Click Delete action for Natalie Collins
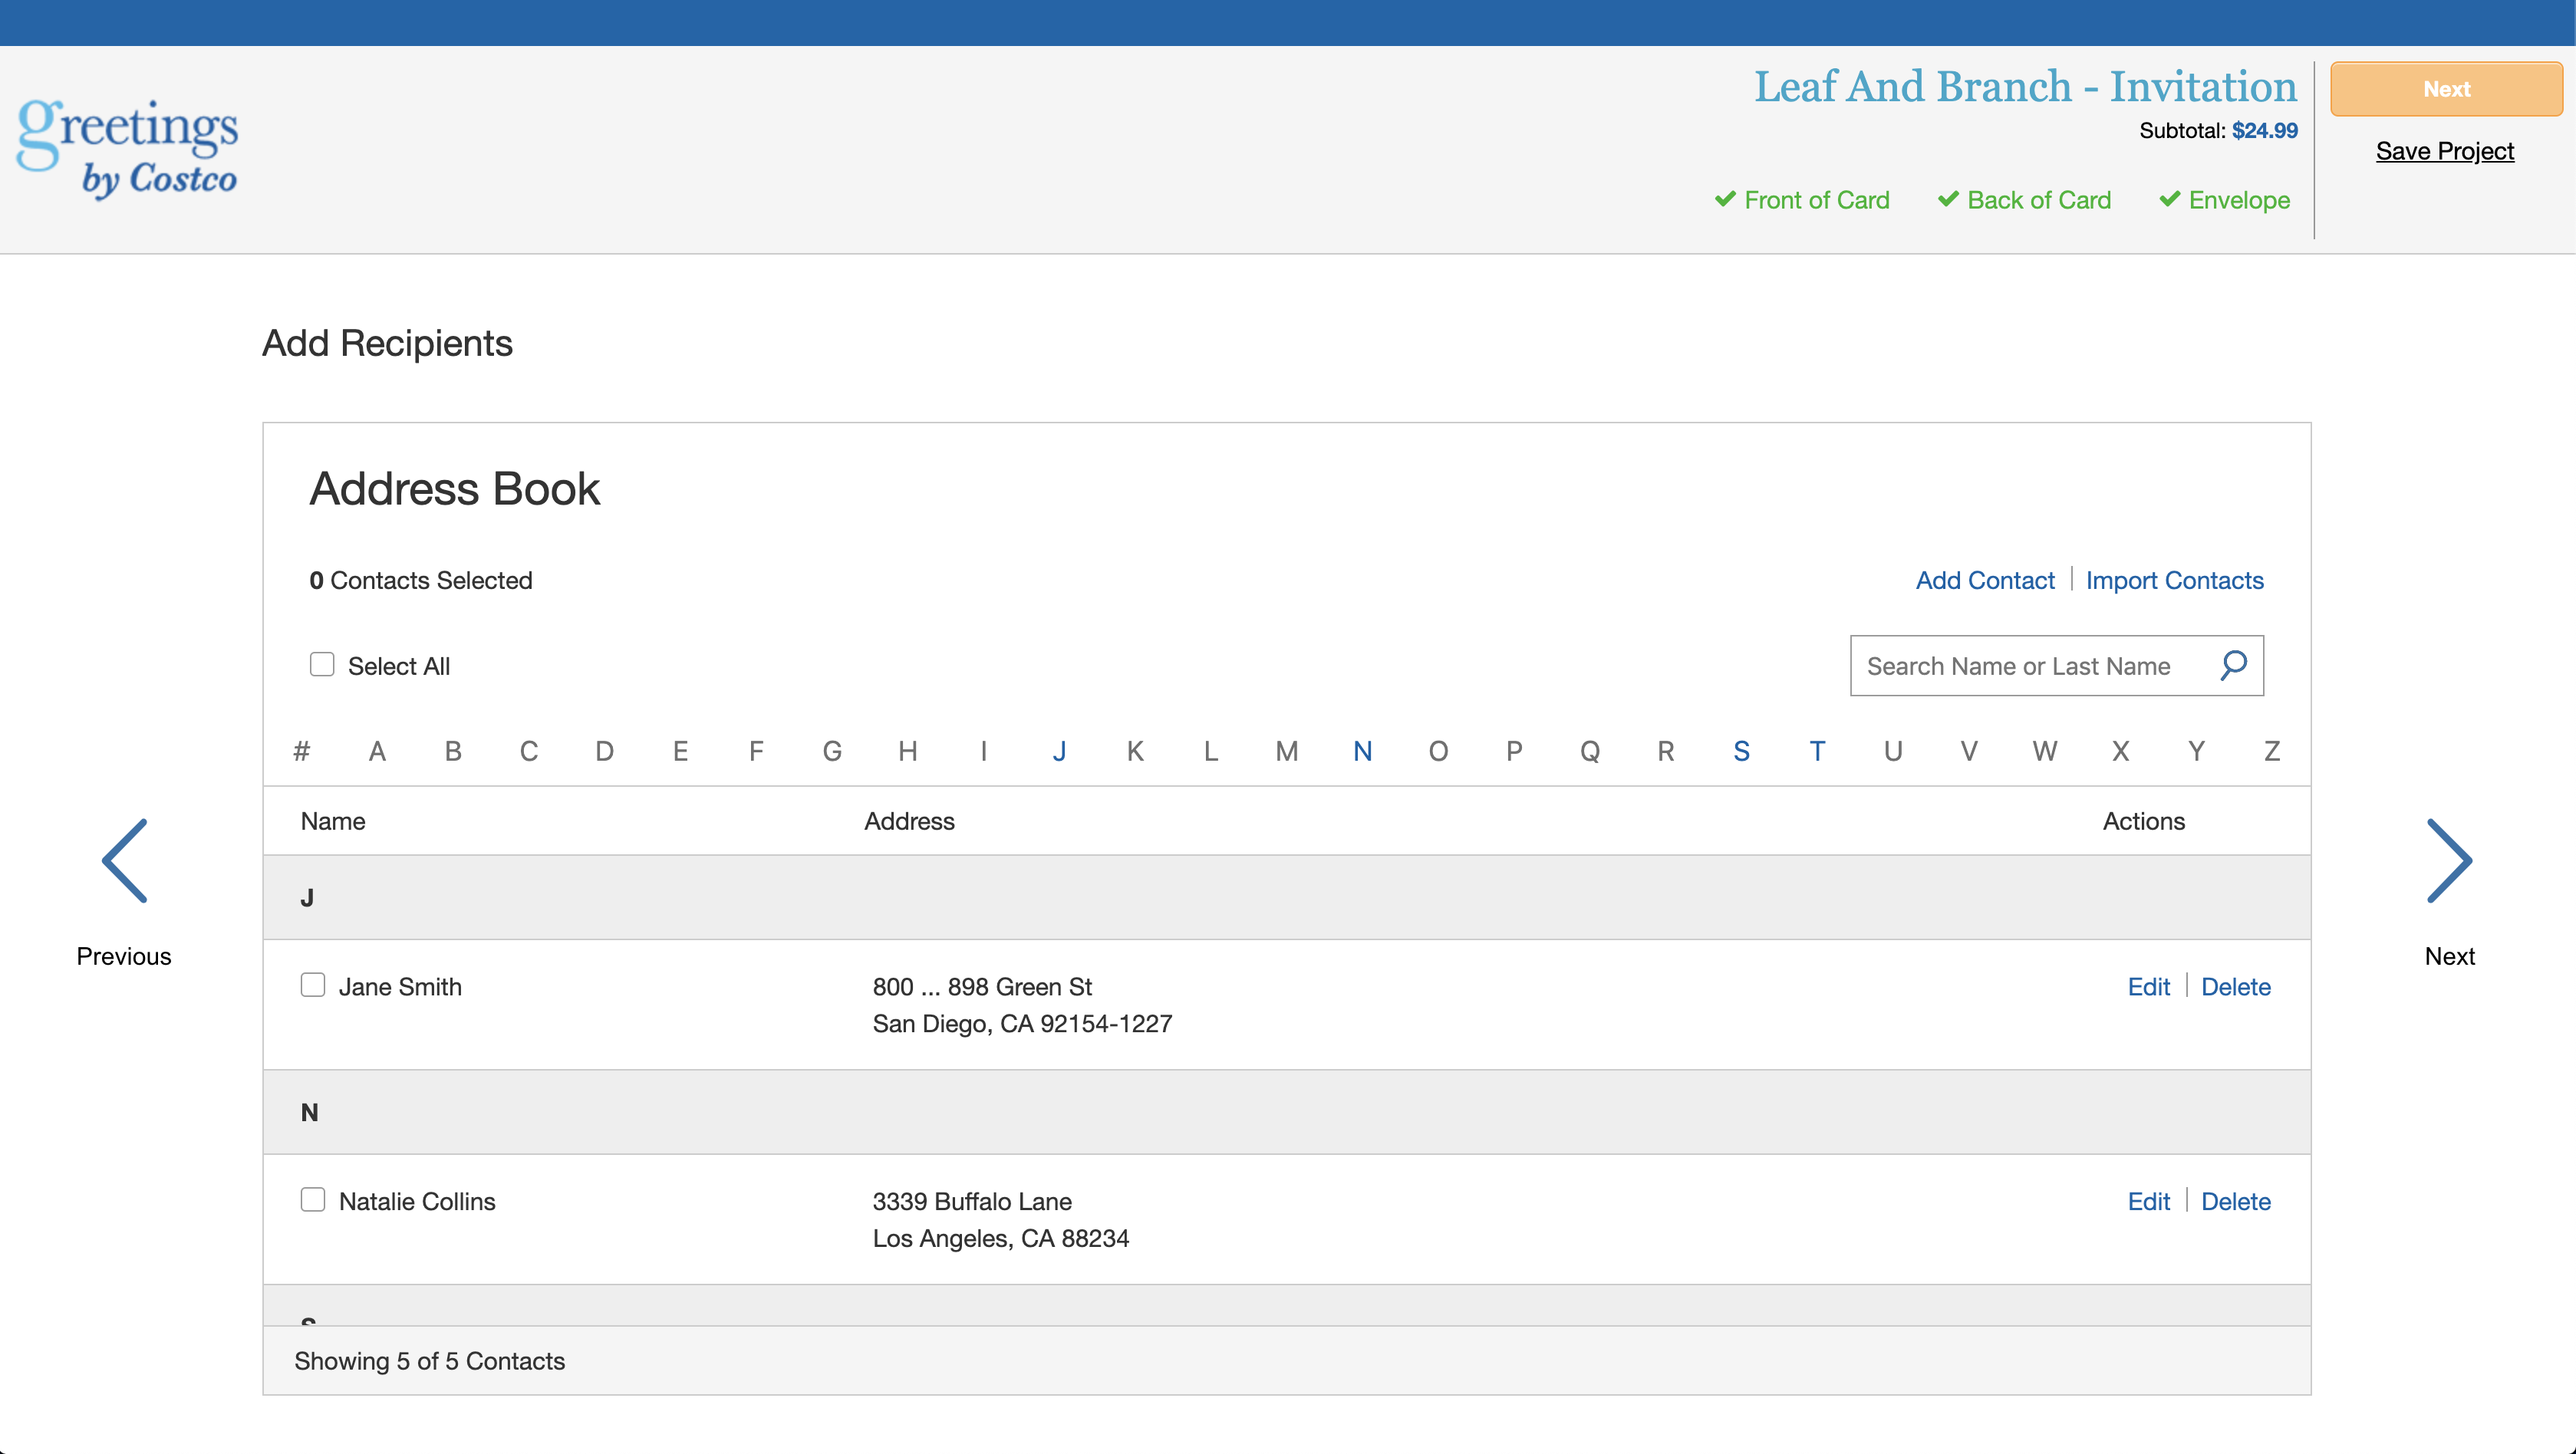The image size is (2576, 1454). point(2235,1201)
